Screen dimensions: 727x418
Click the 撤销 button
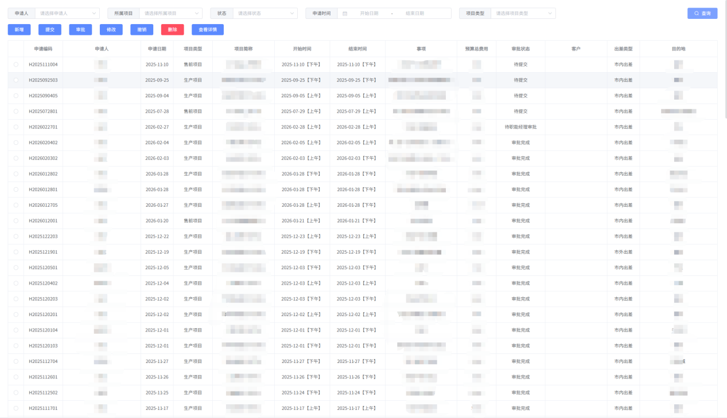(142, 30)
